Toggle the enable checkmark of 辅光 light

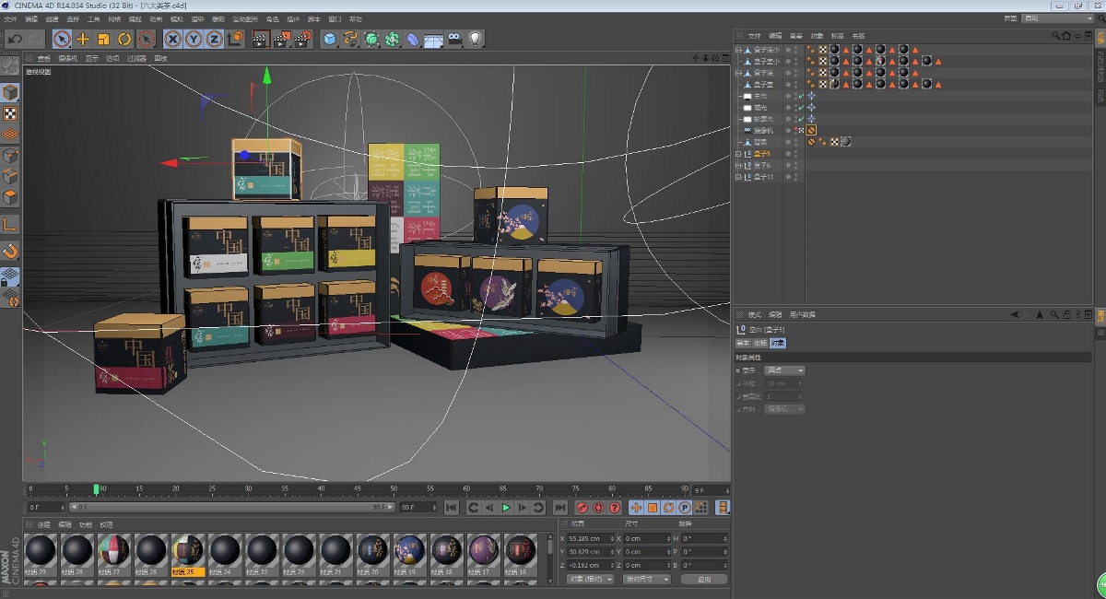(800, 108)
